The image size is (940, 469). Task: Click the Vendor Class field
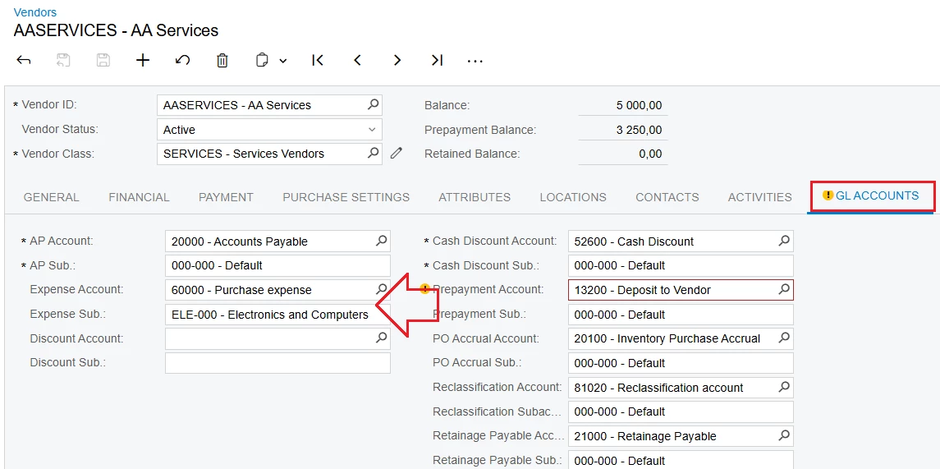click(x=269, y=154)
